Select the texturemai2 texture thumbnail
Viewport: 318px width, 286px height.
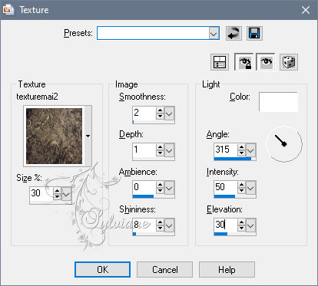pyautogui.click(x=55, y=136)
